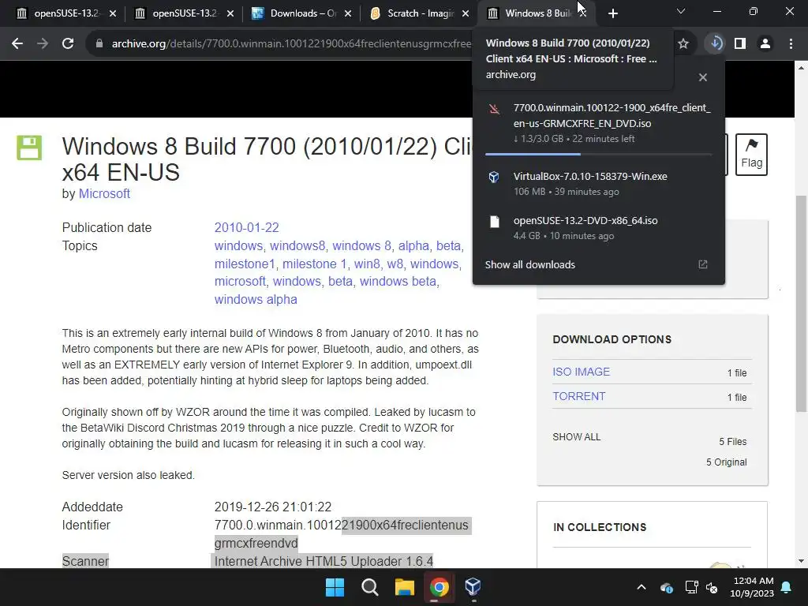Open the Windows Start menu
This screenshot has width=808, height=606.
335,587
